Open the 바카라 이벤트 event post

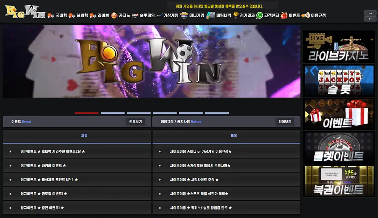click(43, 165)
